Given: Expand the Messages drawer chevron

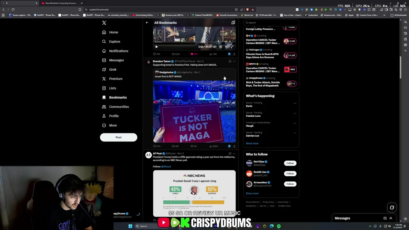Looking at the screenshot, I should 391,218.
